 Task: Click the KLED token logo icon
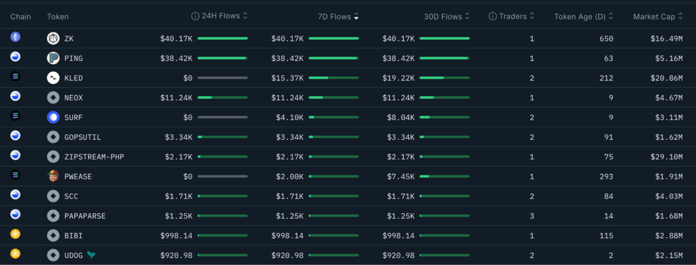coord(53,78)
